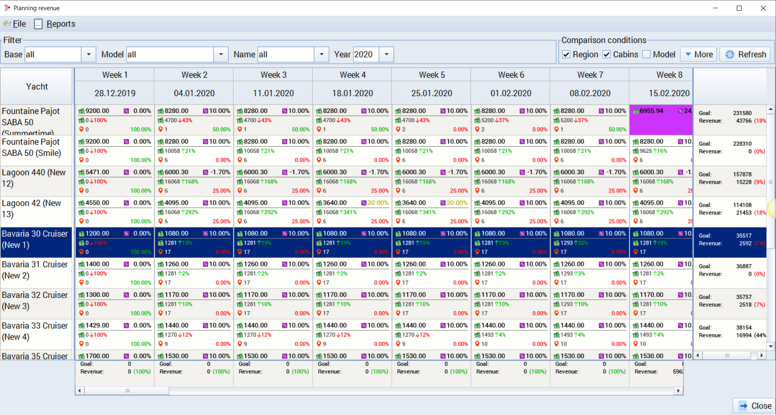Image resolution: width=776 pixels, height=415 pixels.
Task: Click the weeks horizontal scrollbar right arrow
Action: tap(678, 391)
